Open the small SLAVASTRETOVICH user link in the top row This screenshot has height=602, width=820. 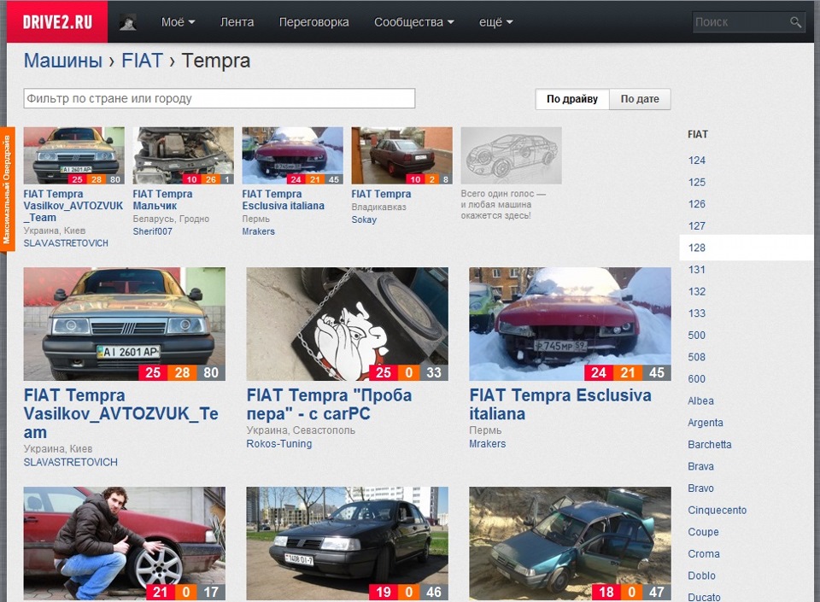click(66, 243)
